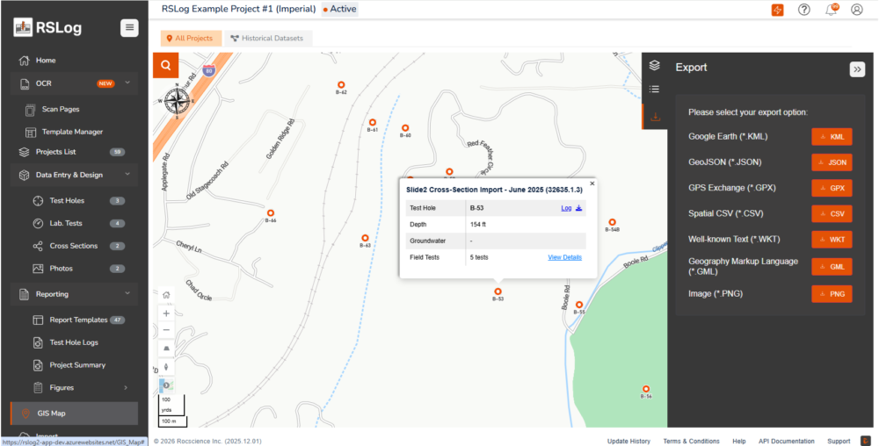Toggle map tilt perspective view

pyautogui.click(x=167, y=349)
